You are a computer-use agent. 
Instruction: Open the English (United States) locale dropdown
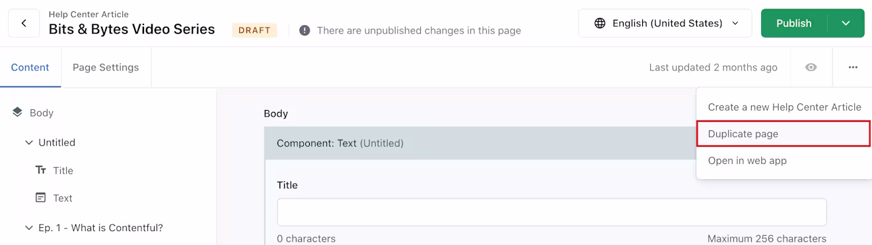[665, 23]
